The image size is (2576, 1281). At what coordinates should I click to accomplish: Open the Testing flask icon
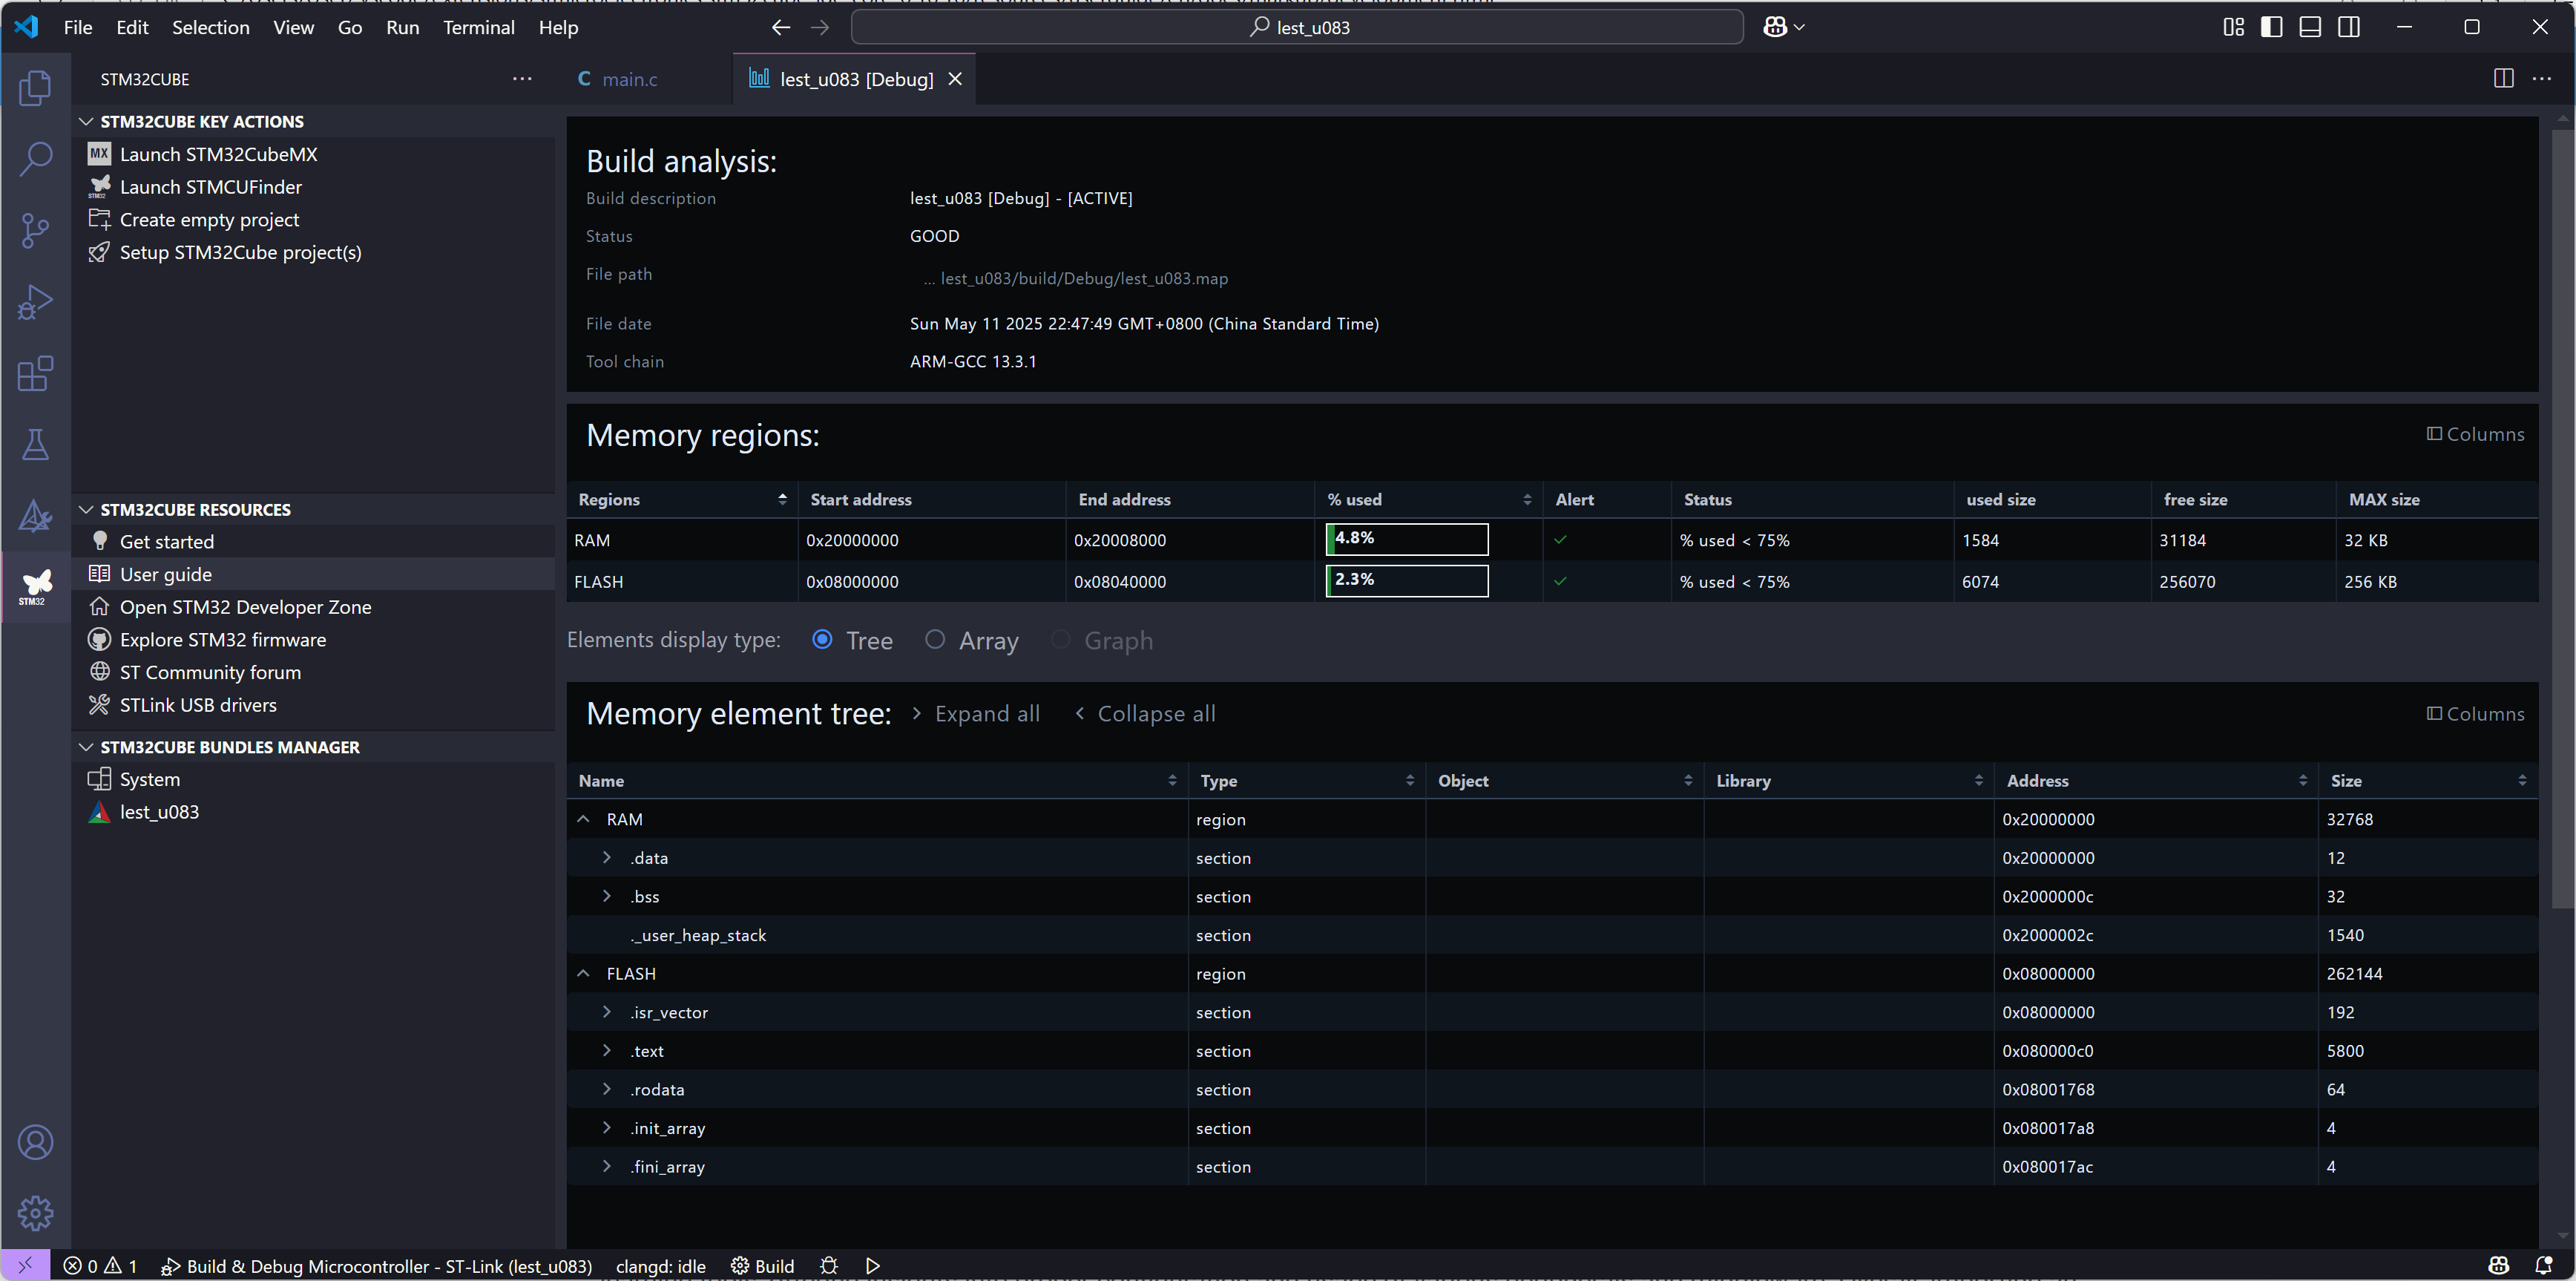[35, 445]
